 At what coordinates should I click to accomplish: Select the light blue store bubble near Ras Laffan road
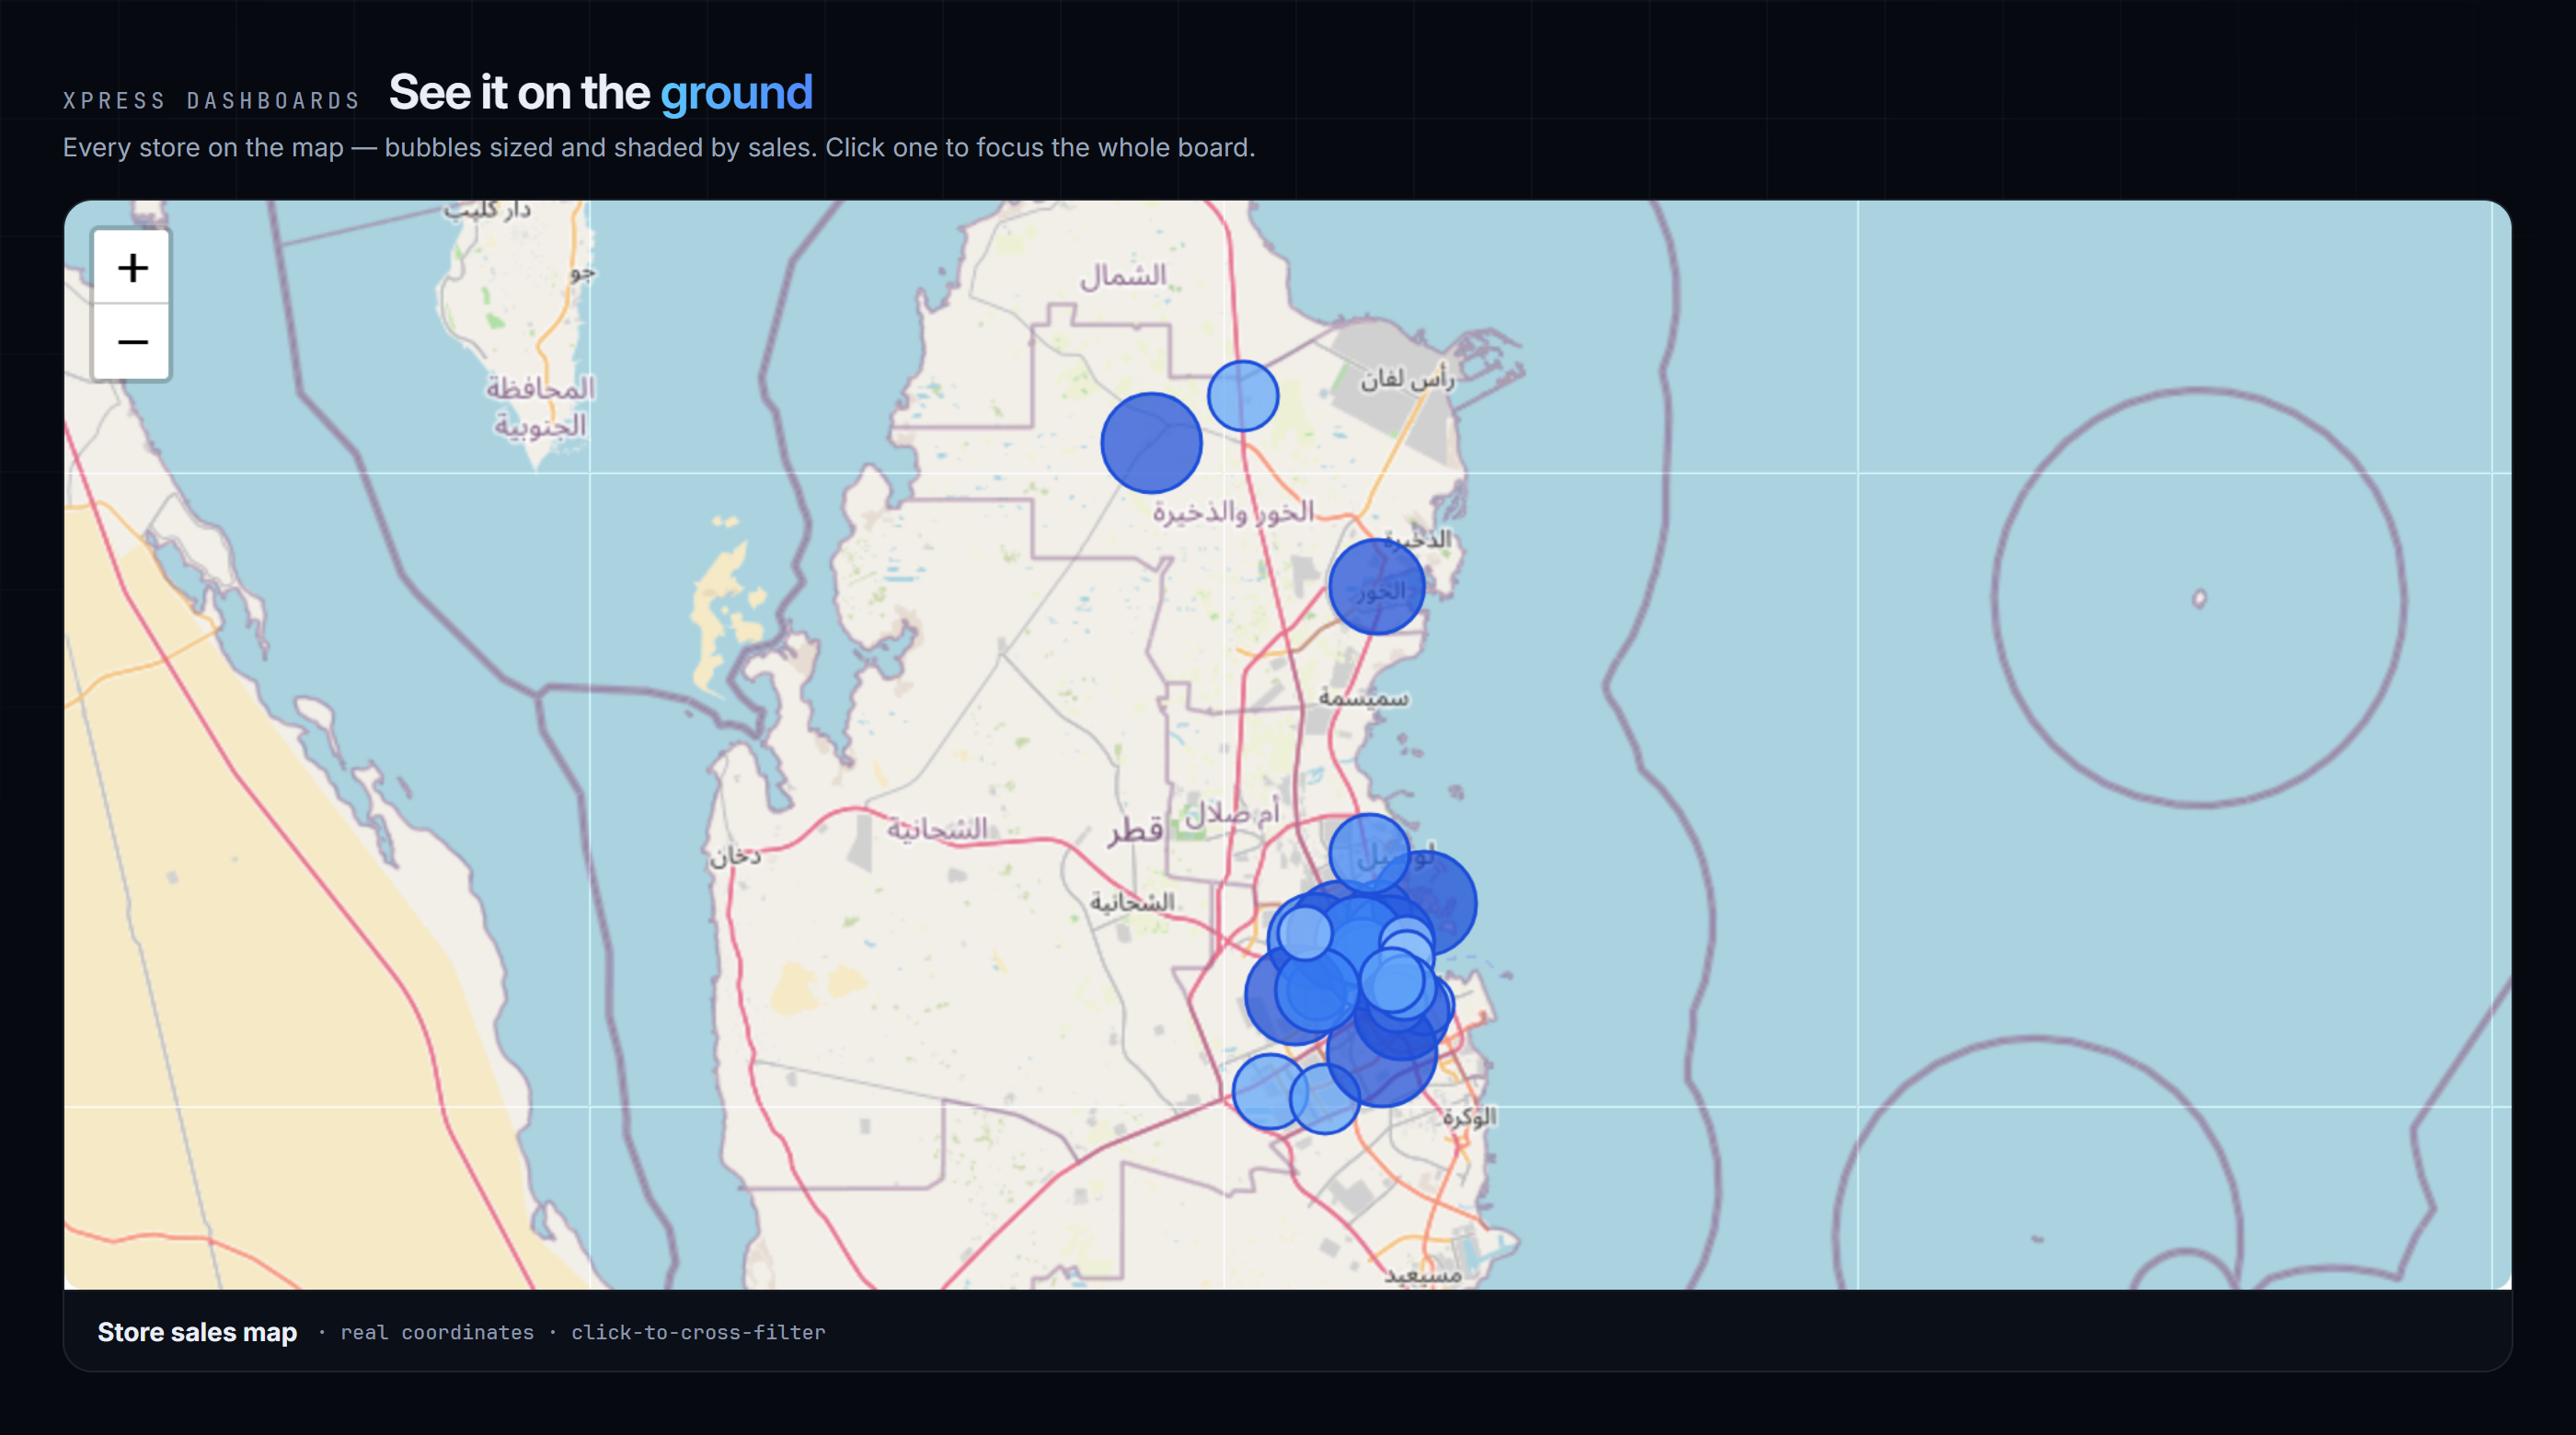[x=1242, y=396]
